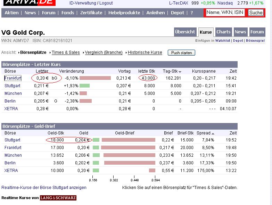Click the green +1,93% change bar

tap(85, 86)
